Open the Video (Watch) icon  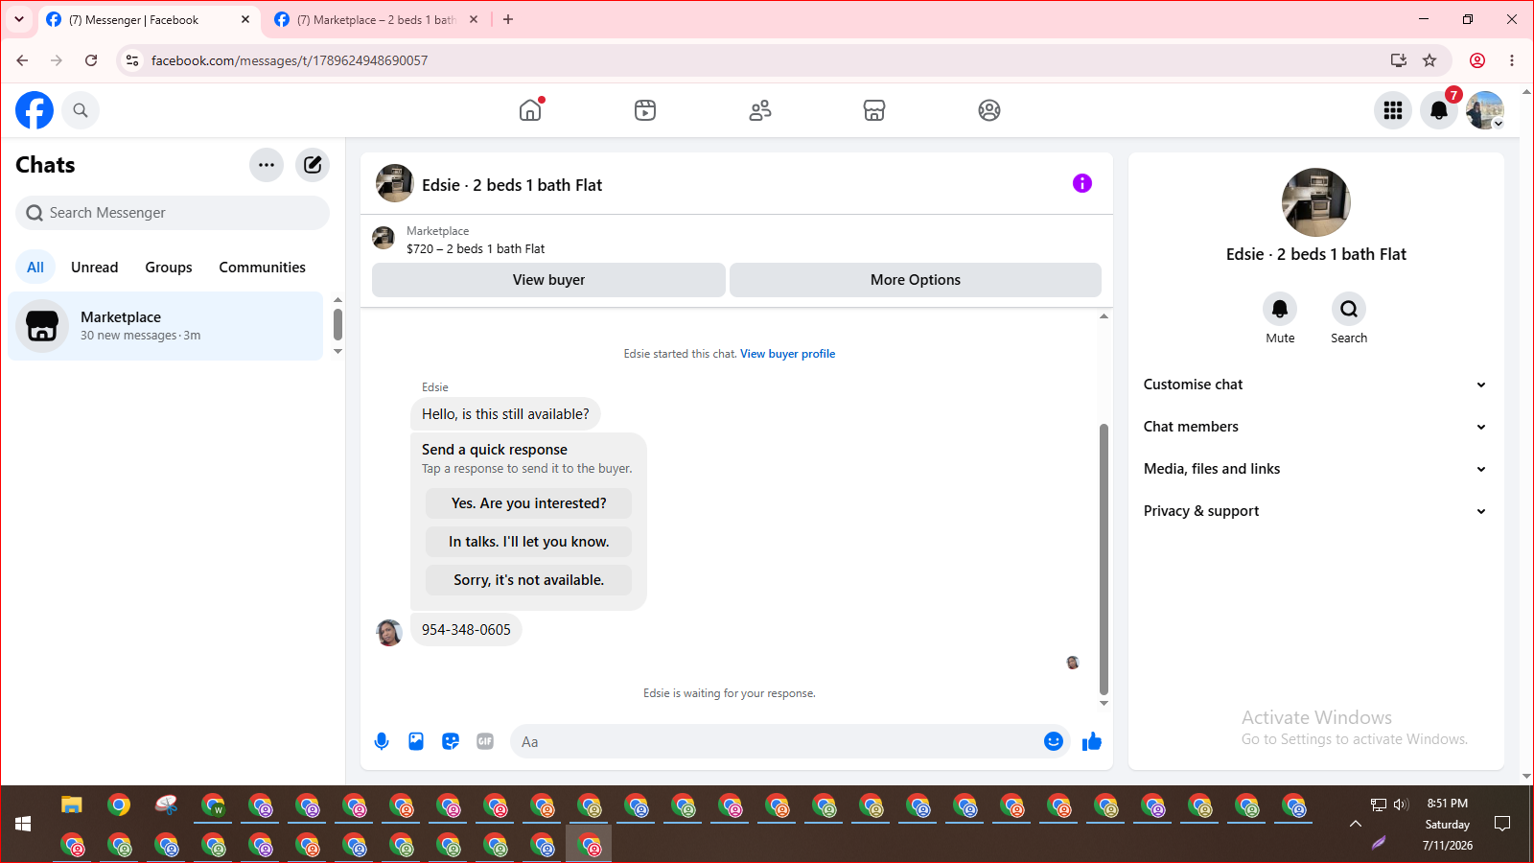645,110
